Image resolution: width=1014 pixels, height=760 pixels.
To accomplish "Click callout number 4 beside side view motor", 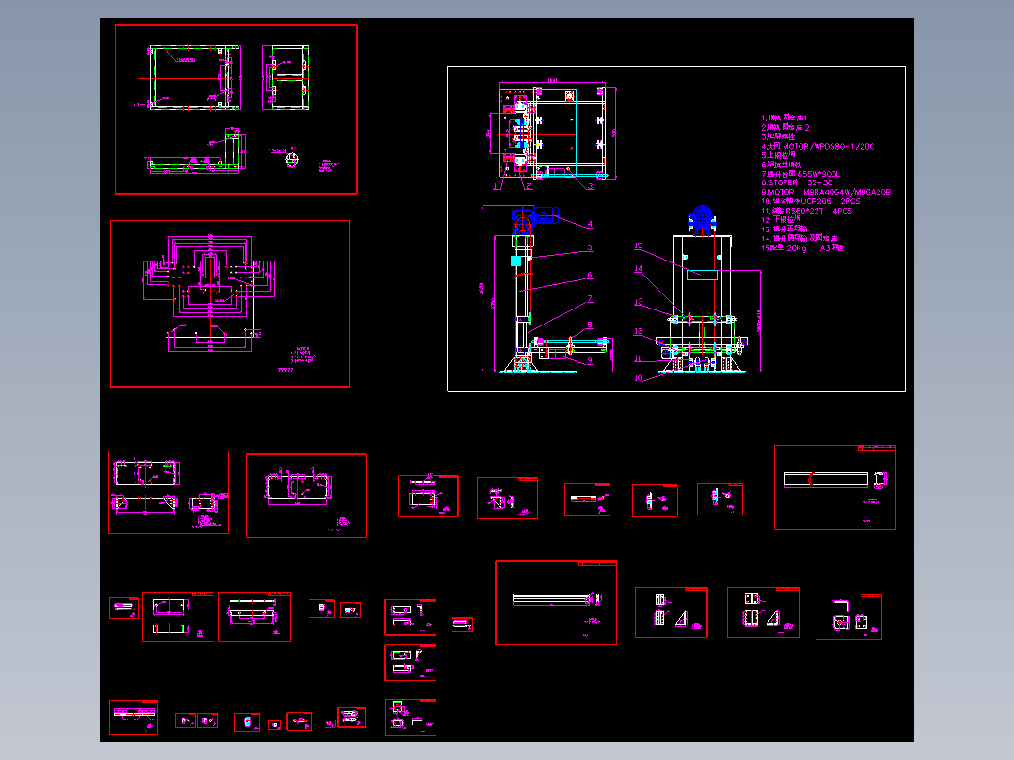I will (590, 225).
